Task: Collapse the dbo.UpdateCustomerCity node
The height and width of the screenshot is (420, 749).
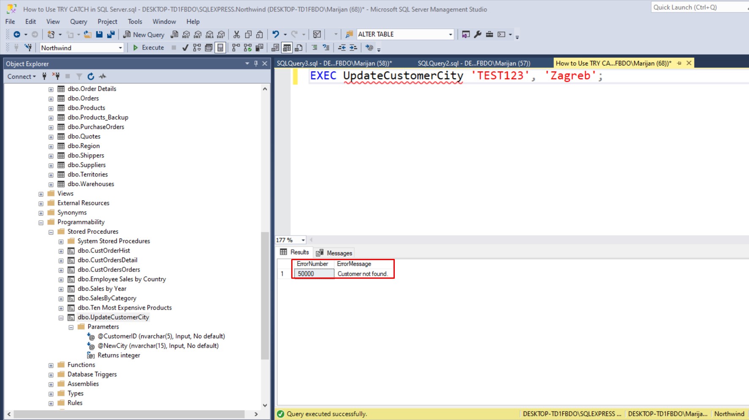Action: tap(61, 318)
